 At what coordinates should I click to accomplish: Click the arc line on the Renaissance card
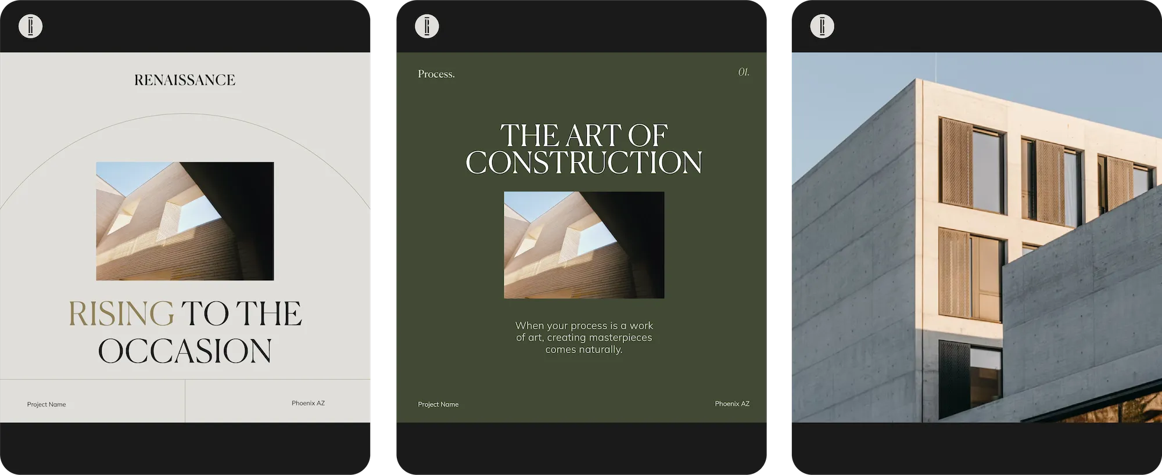pyautogui.click(x=185, y=114)
